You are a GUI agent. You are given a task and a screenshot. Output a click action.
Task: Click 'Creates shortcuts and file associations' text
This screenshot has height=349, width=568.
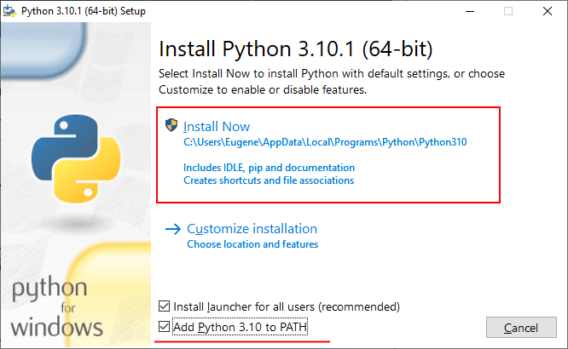269,180
